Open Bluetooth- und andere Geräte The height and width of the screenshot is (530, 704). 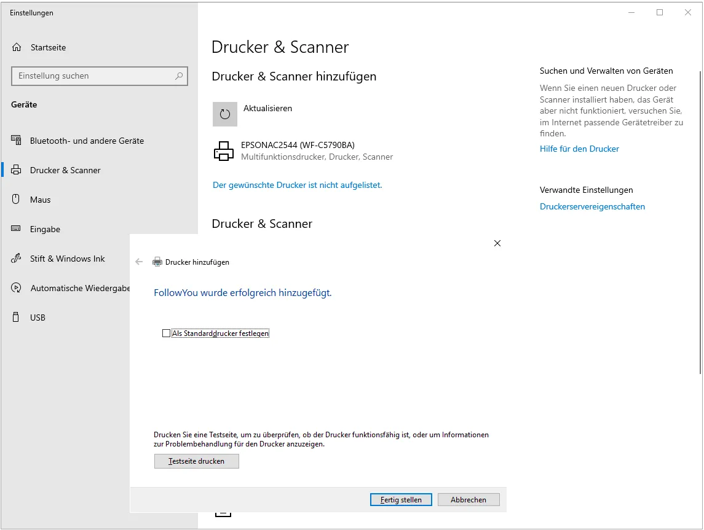click(x=87, y=141)
